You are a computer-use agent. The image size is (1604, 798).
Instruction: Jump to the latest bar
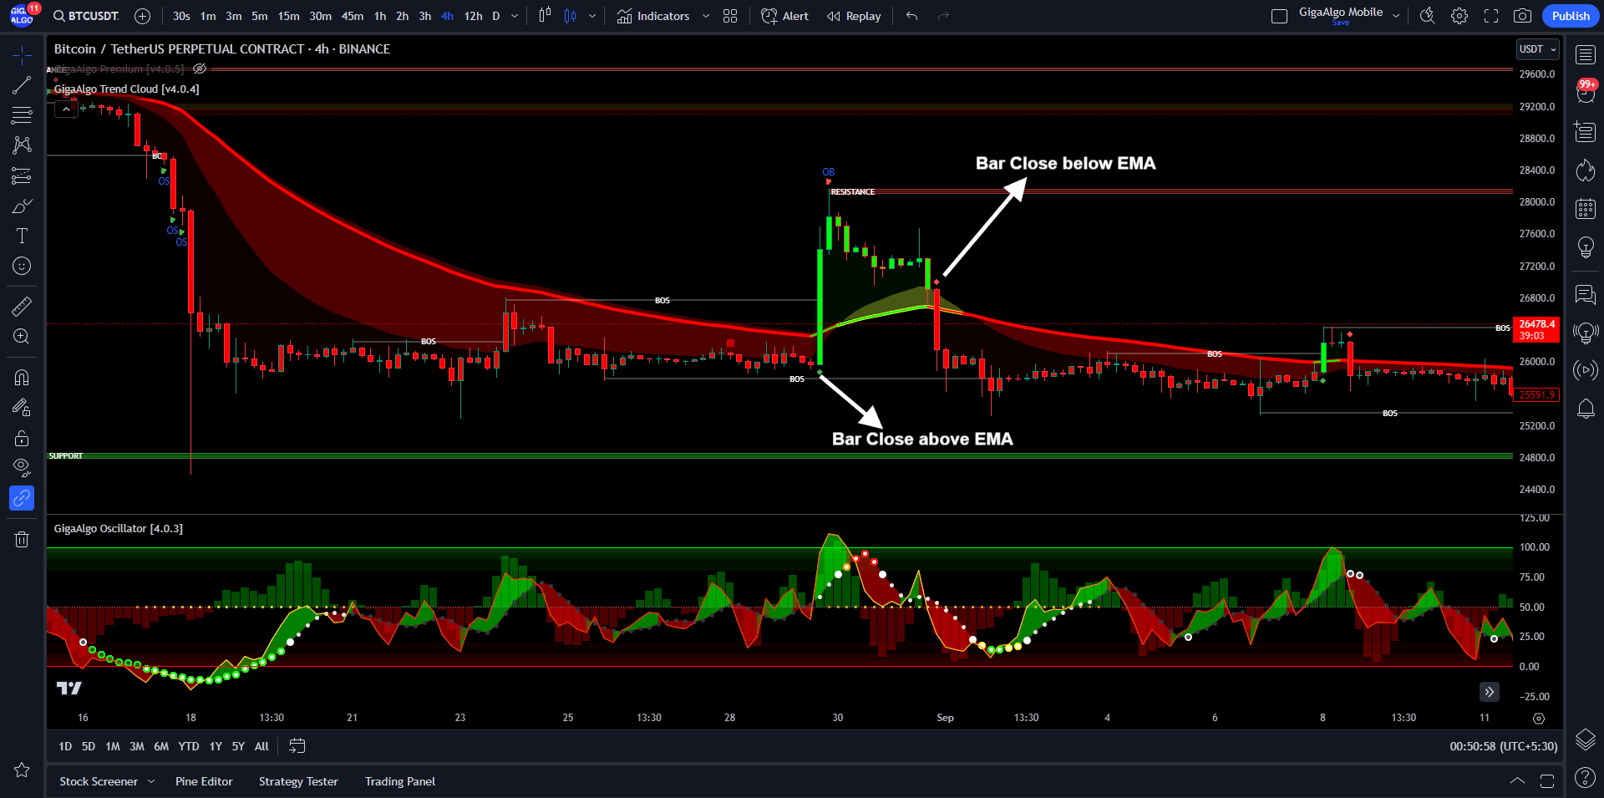(x=1490, y=692)
